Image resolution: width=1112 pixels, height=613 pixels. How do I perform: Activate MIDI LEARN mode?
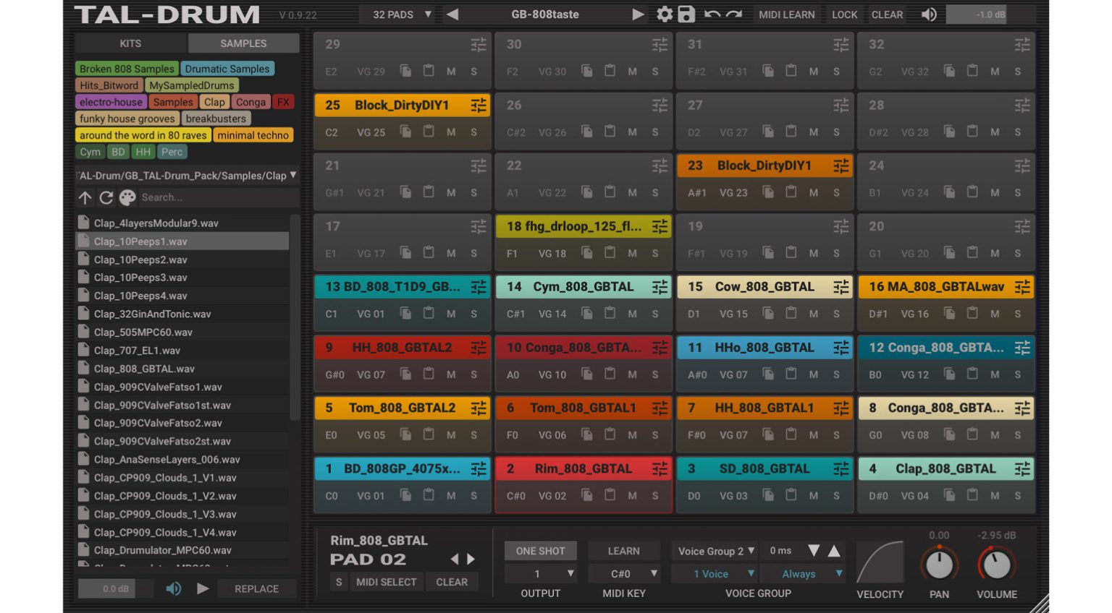[787, 14]
